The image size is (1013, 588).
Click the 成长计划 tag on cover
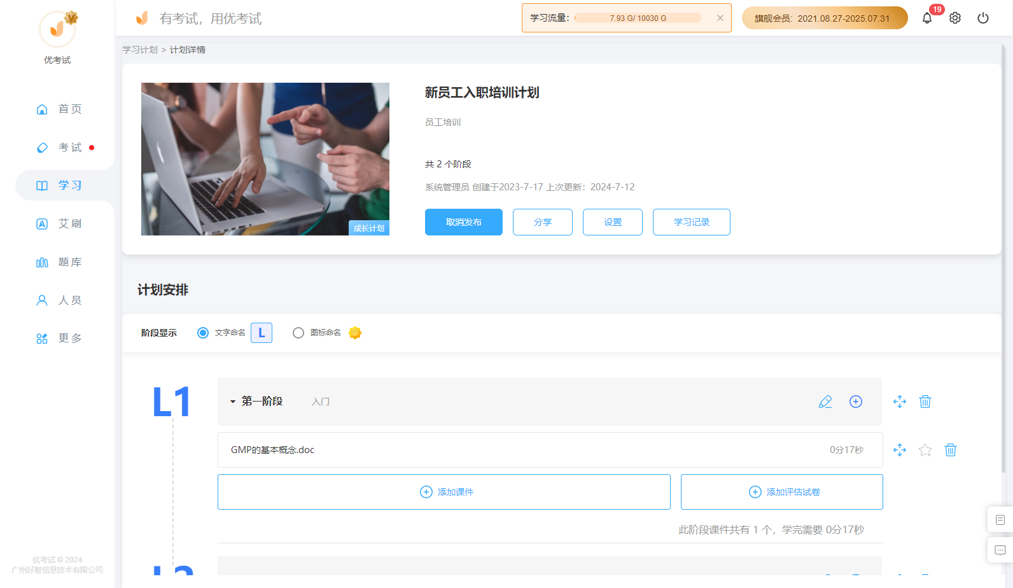point(369,228)
